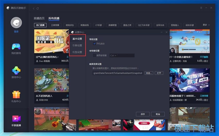Go back with the left arrow
This screenshot has height=136, width=219.
33,8
